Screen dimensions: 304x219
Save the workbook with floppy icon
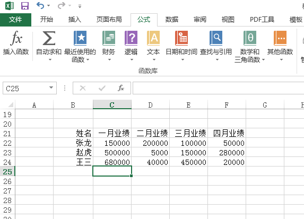(x=25, y=6)
